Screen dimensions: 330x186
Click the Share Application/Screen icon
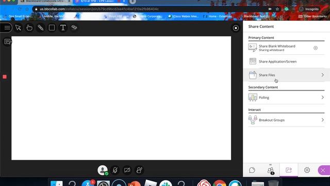click(253, 61)
